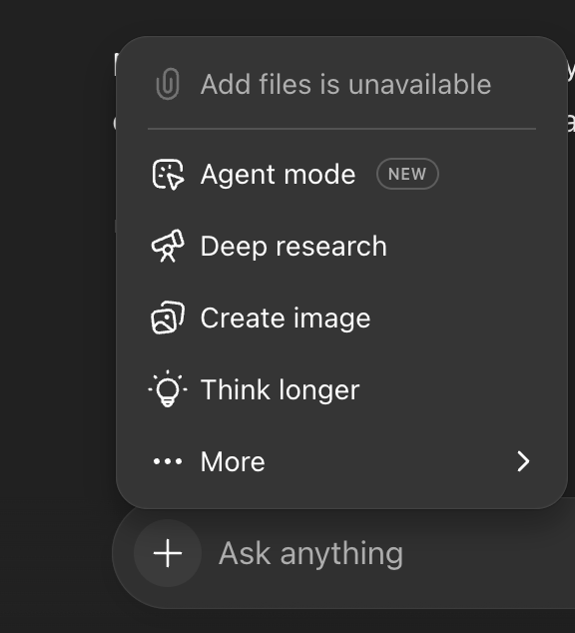Open the More menu entry

click(x=341, y=461)
